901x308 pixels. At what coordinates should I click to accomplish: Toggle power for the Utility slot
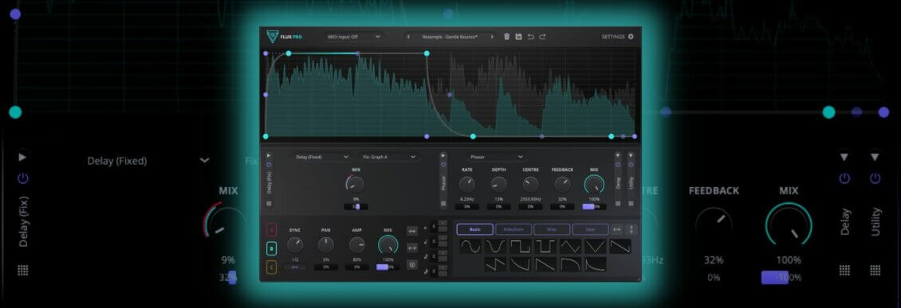[x=631, y=165]
